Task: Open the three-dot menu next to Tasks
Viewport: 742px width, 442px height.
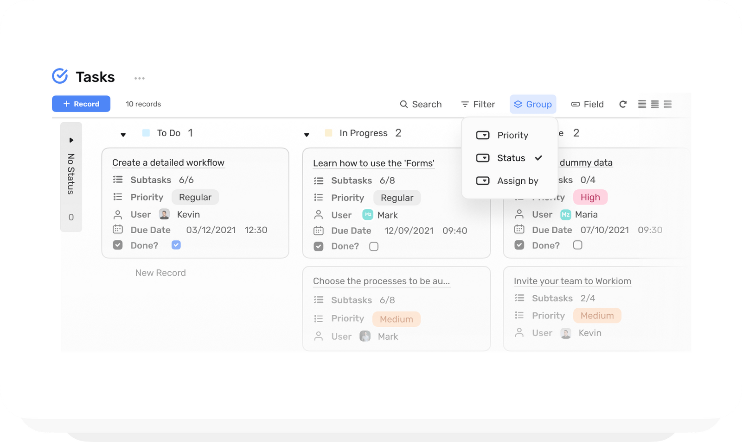Action: [139, 78]
